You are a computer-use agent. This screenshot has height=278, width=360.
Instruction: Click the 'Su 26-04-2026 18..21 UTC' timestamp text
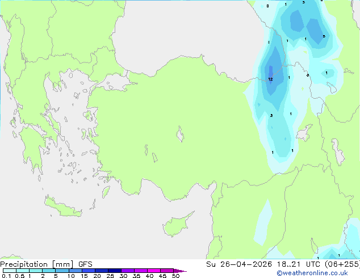[264, 264]
